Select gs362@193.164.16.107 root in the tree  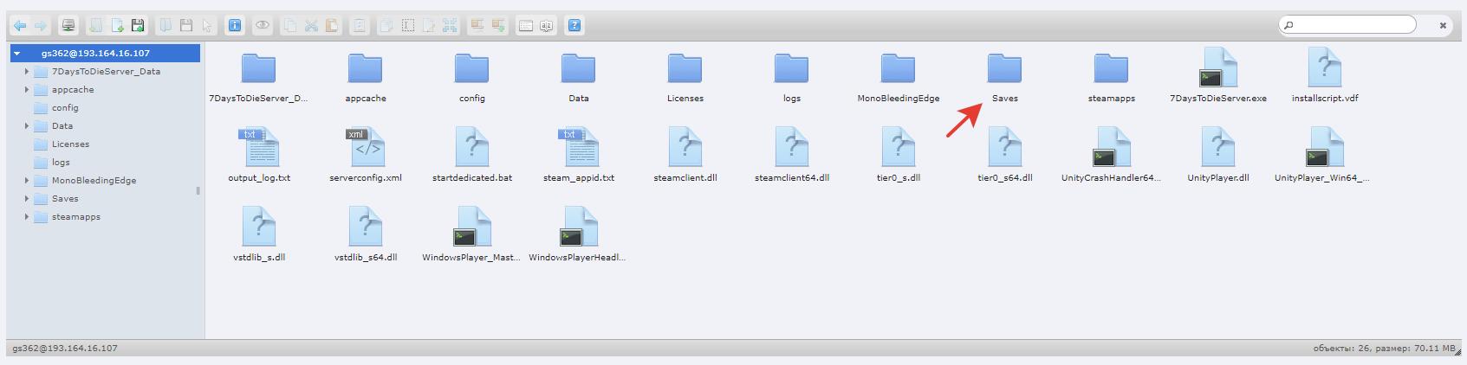click(x=106, y=53)
